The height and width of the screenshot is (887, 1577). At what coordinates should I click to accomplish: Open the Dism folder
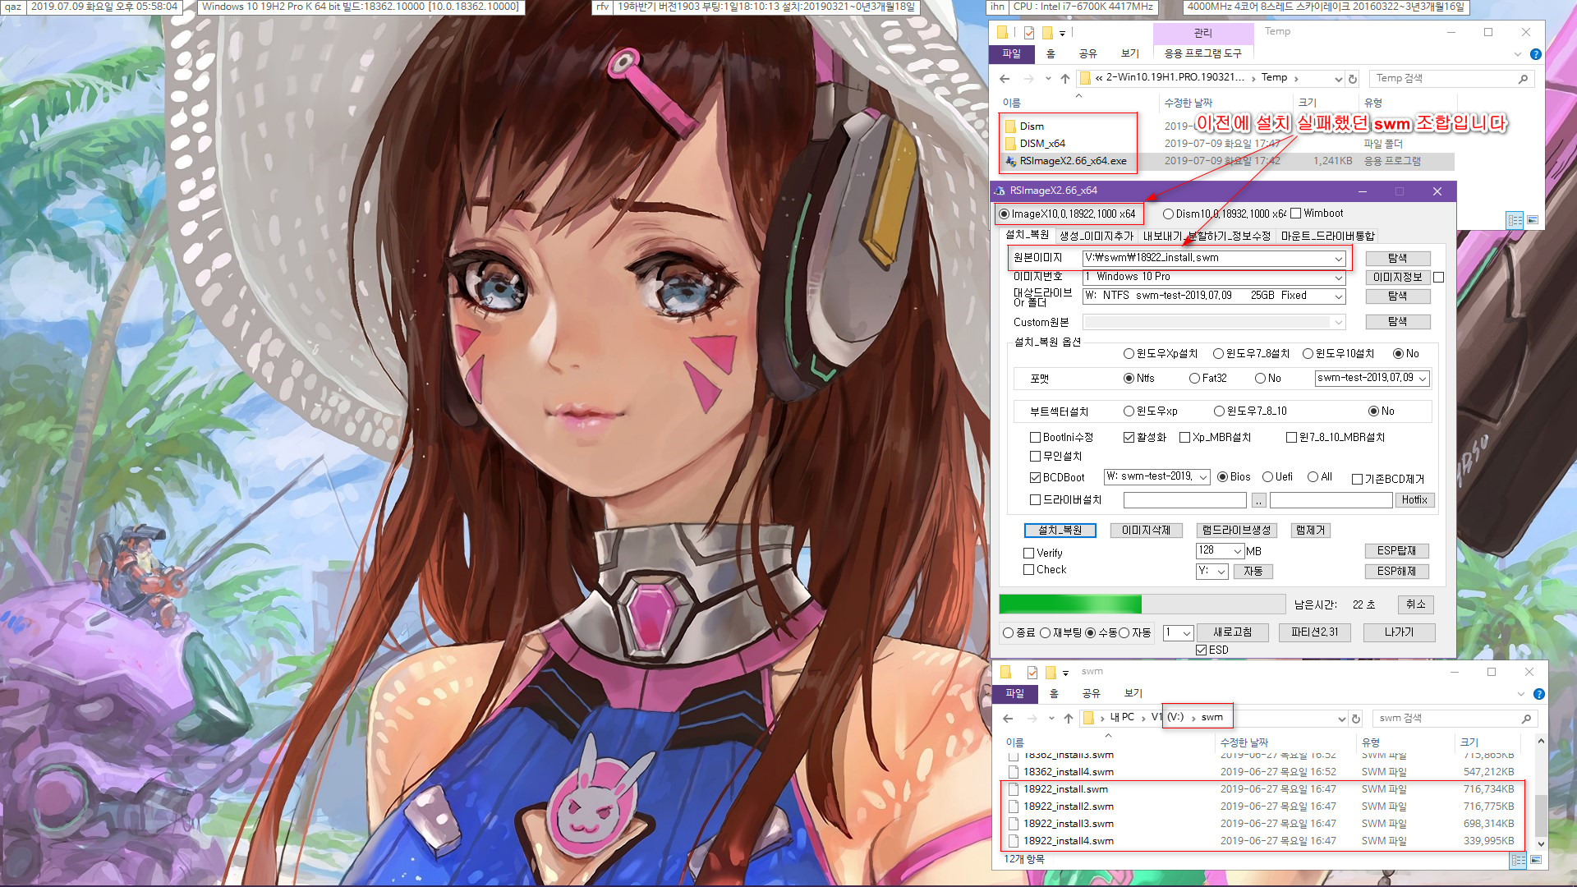pos(1032,126)
